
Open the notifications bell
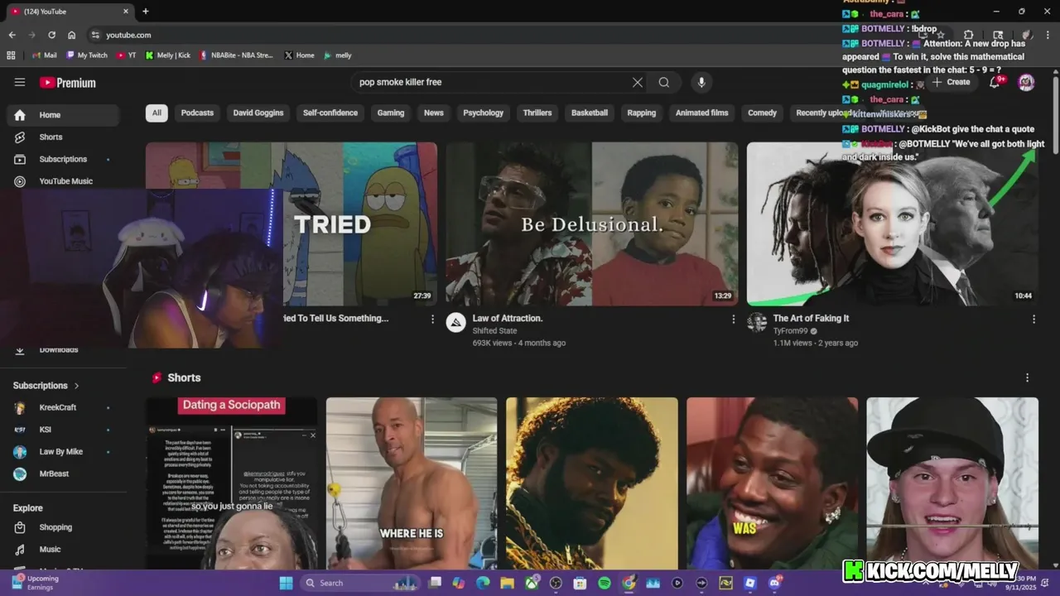(995, 82)
